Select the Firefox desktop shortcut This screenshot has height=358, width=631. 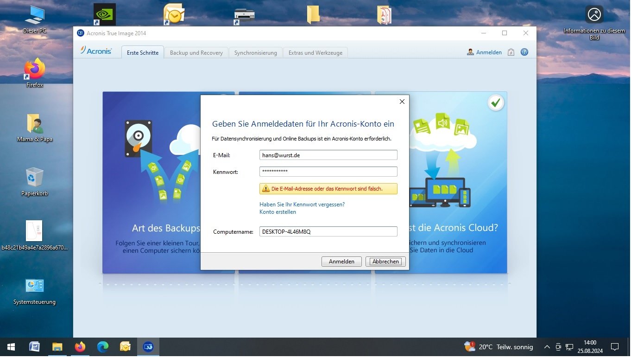(x=35, y=69)
